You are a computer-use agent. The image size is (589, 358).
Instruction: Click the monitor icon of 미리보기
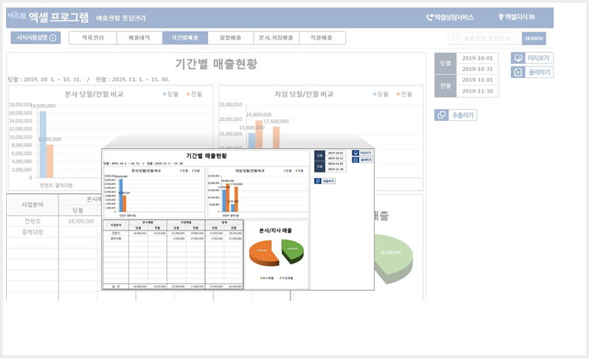(x=518, y=58)
